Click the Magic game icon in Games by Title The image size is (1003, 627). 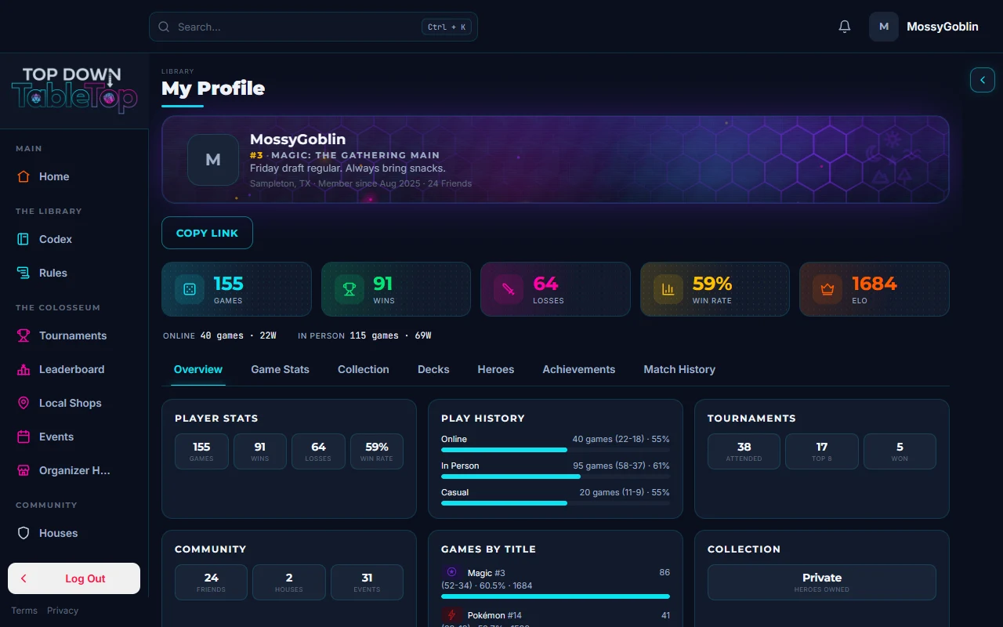(451, 572)
